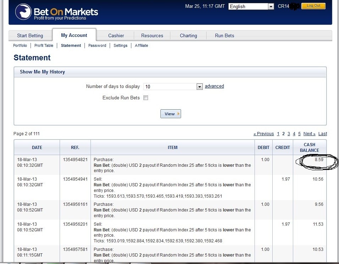
Task: Tick the Exclude Run Bets checkbox
Action: pyautogui.click(x=146, y=98)
